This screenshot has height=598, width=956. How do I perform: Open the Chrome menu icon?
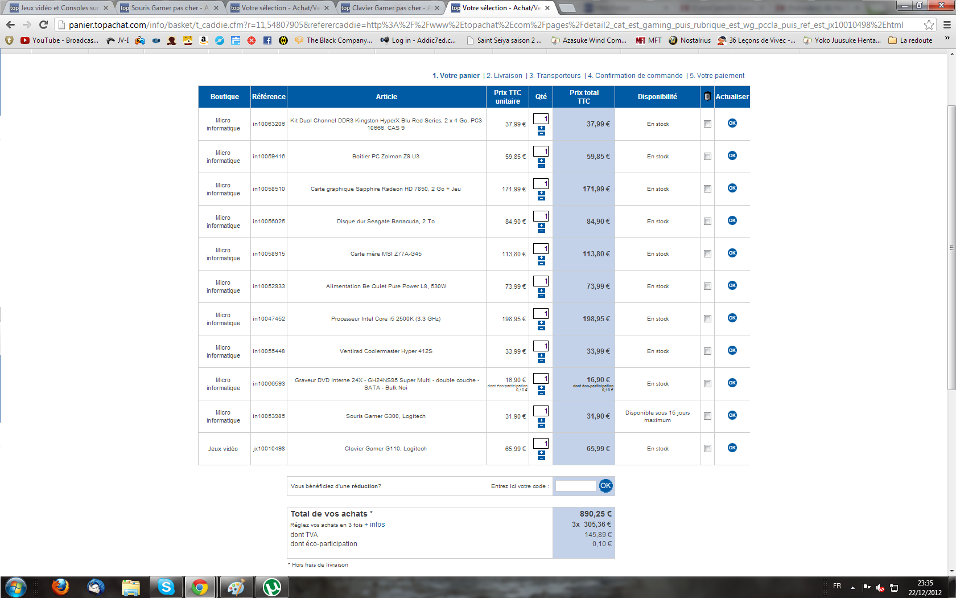tap(946, 25)
